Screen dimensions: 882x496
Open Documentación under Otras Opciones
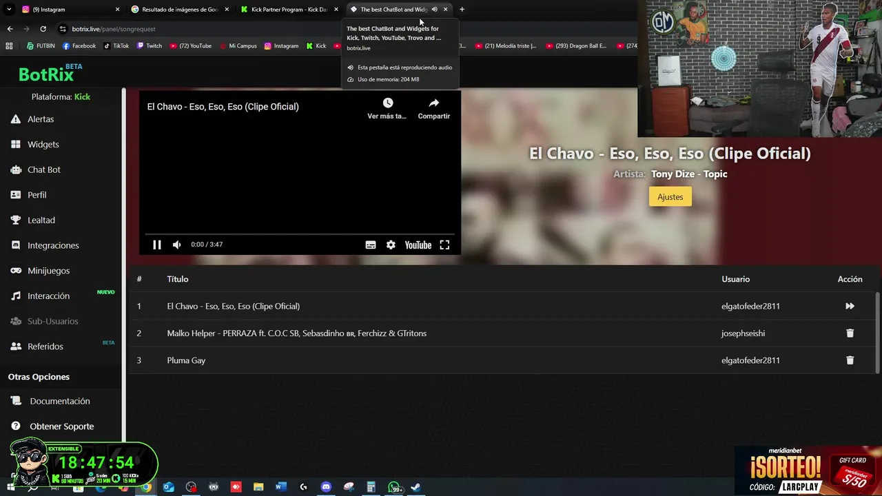click(x=59, y=401)
